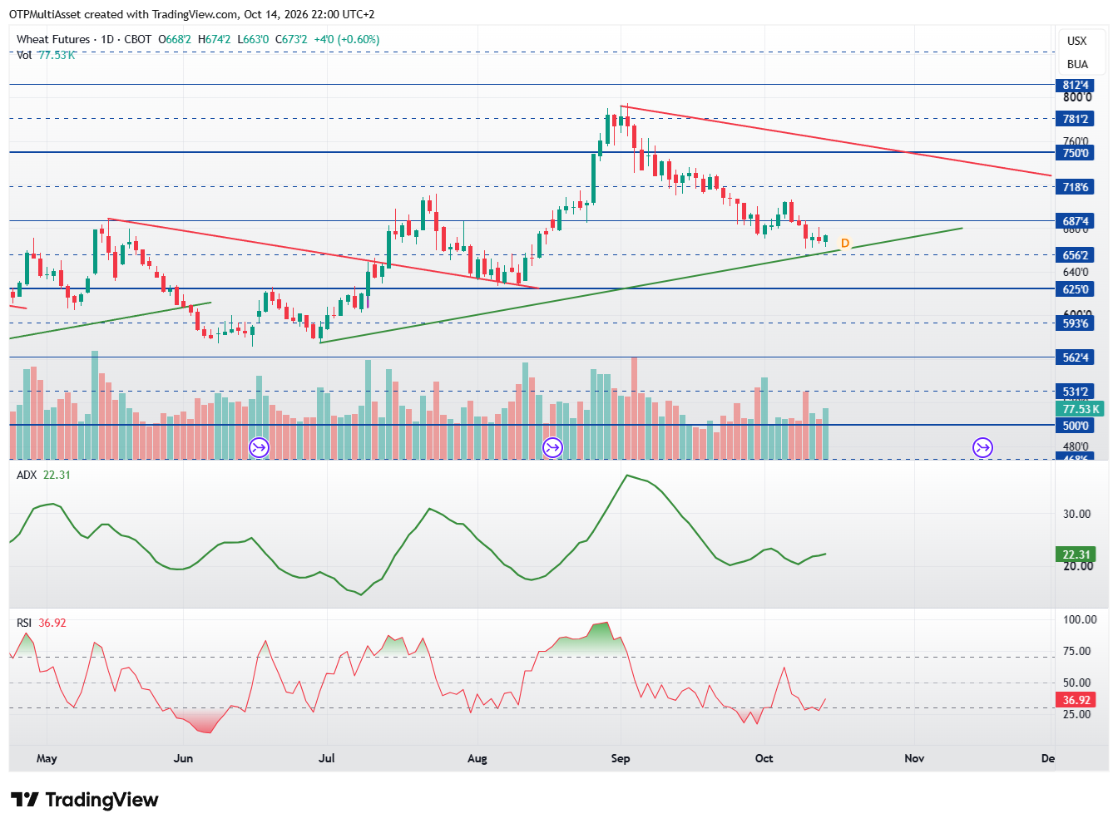
Task: Click the circled arrow icon below the late-June volume bars
Action: 259,448
